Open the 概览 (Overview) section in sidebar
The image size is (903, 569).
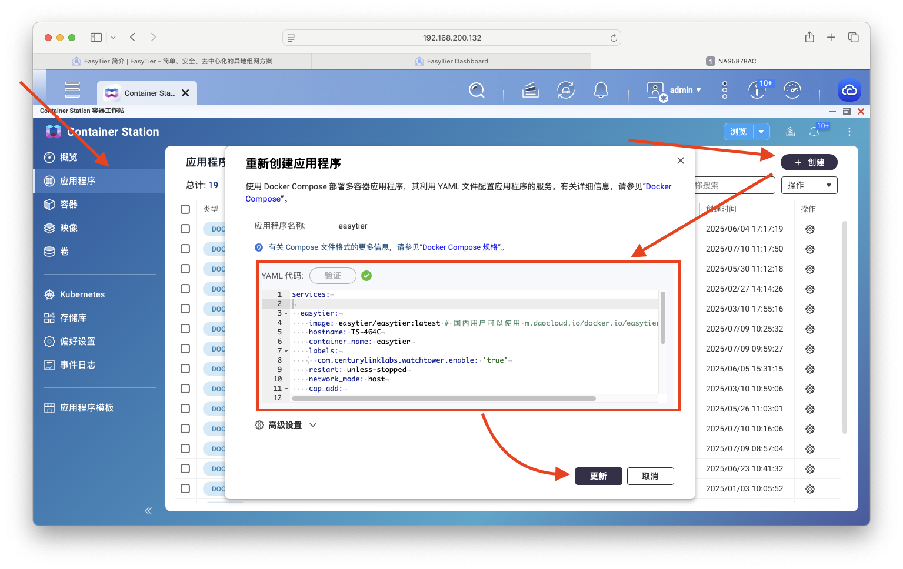(x=68, y=157)
